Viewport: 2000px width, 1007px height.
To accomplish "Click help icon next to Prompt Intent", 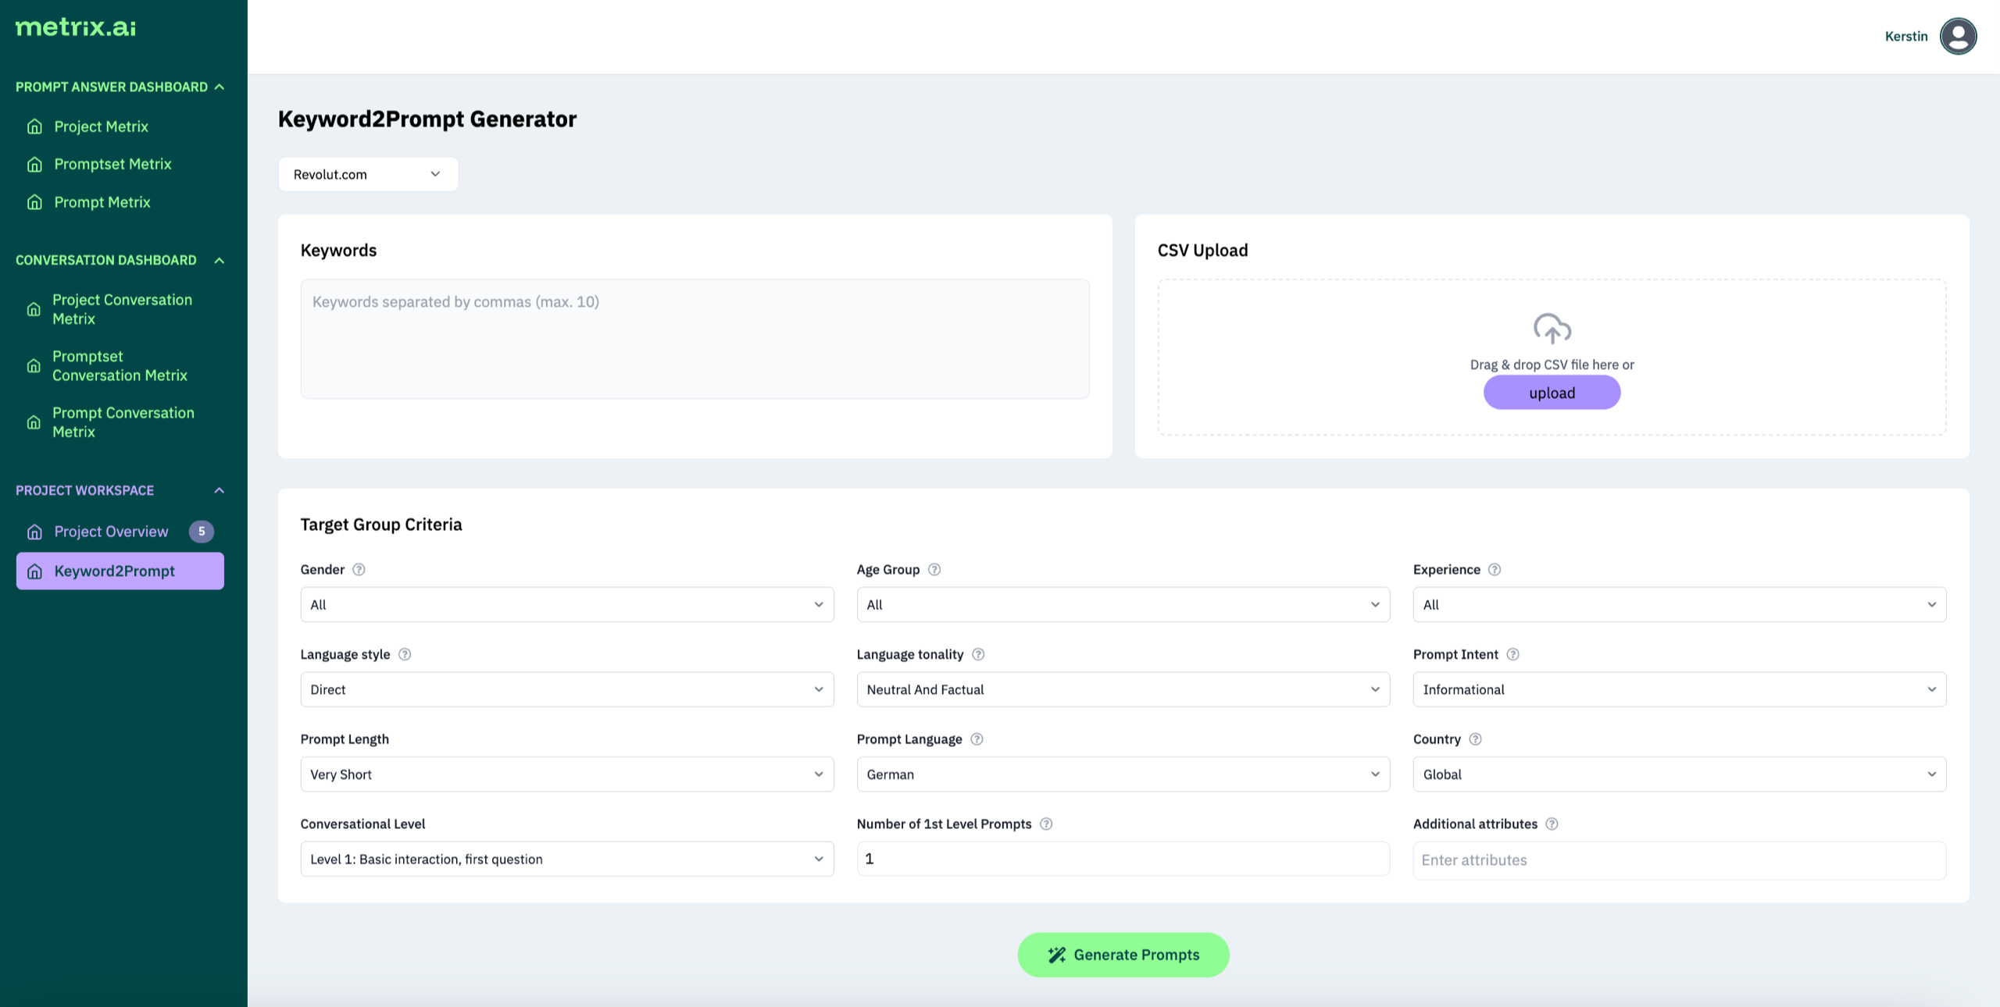I will pos(1512,654).
